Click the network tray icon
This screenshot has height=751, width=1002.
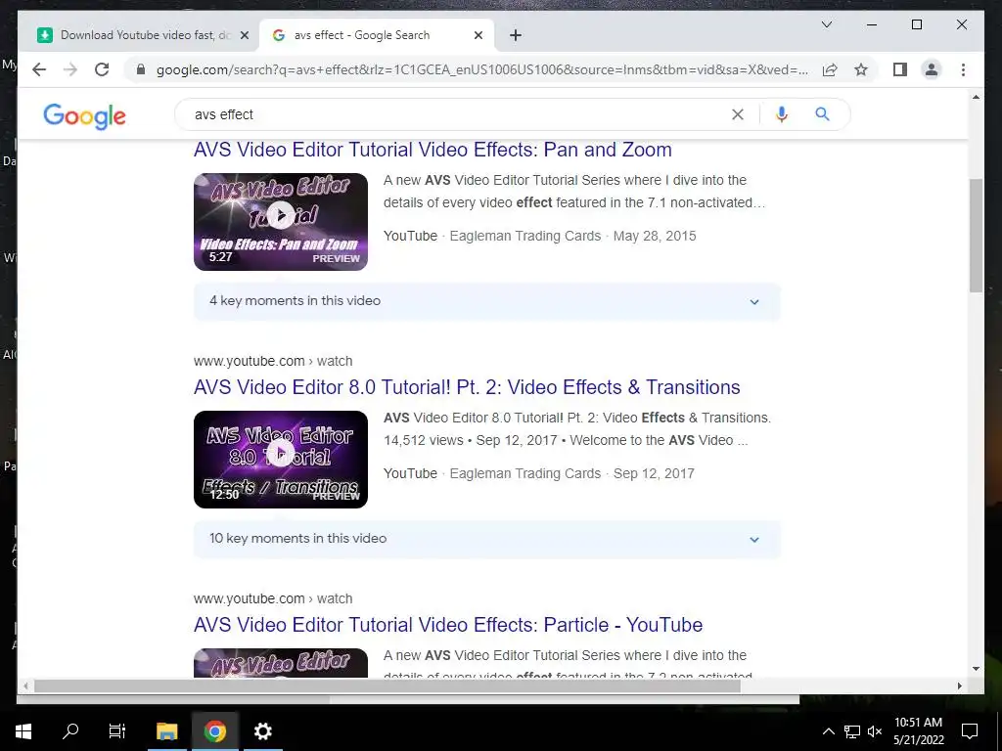tap(852, 731)
